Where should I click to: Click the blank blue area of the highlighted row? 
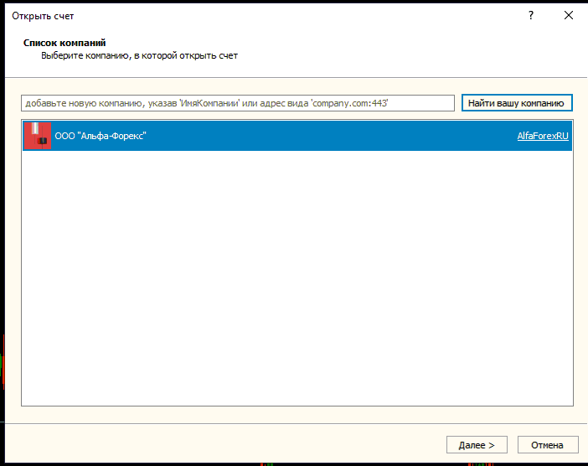(x=335, y=136)
